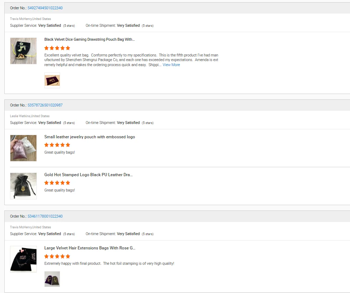Click reviewer name Leslie Watkins, United States

pos(30,116)
